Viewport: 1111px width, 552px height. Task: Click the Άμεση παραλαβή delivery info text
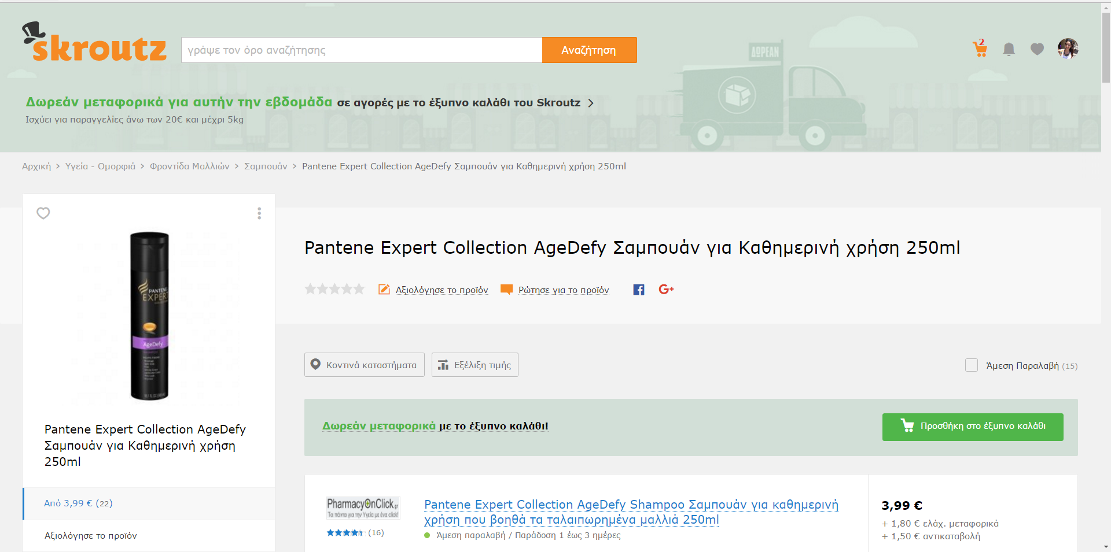[x=528, y=535]
